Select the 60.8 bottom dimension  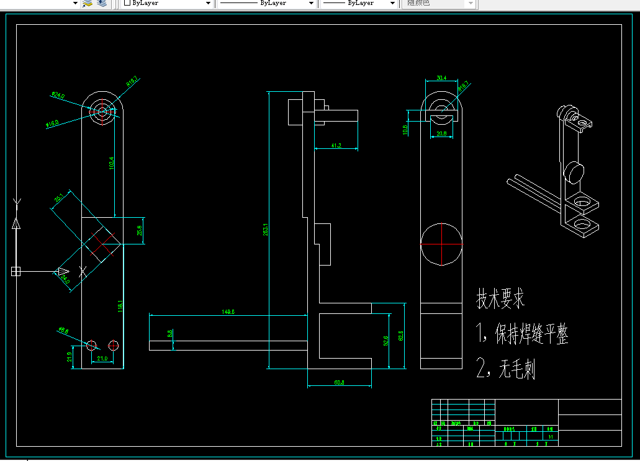[x=339, y=382]
